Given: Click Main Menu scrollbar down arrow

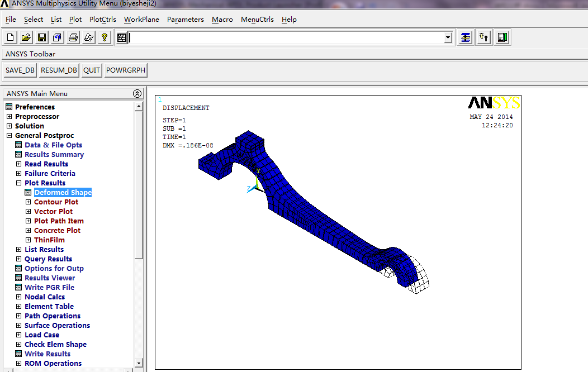Looking at the screenshot, I should click(139, 363).
